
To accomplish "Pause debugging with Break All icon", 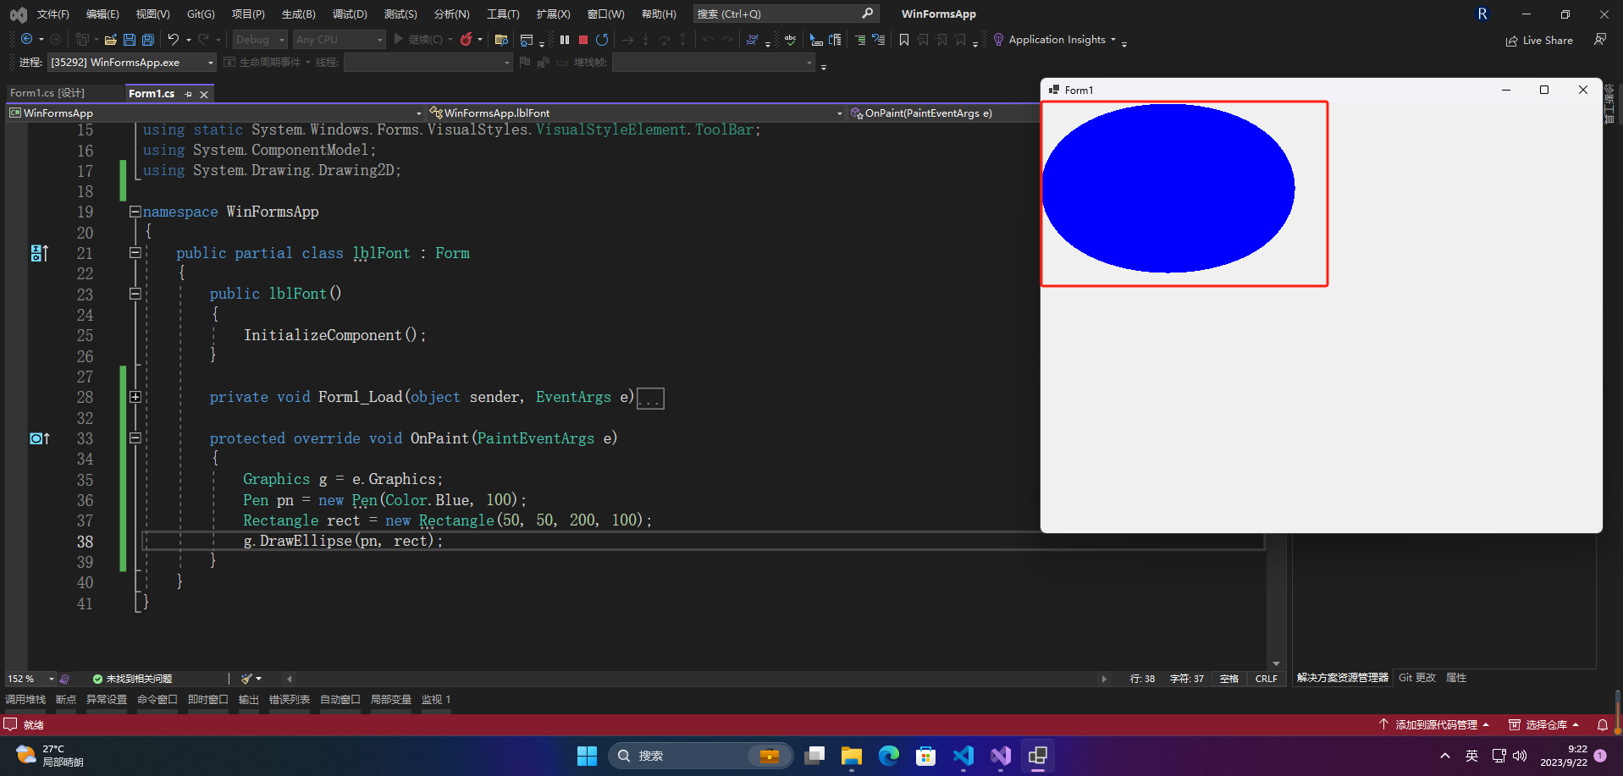I will [565, 40].
